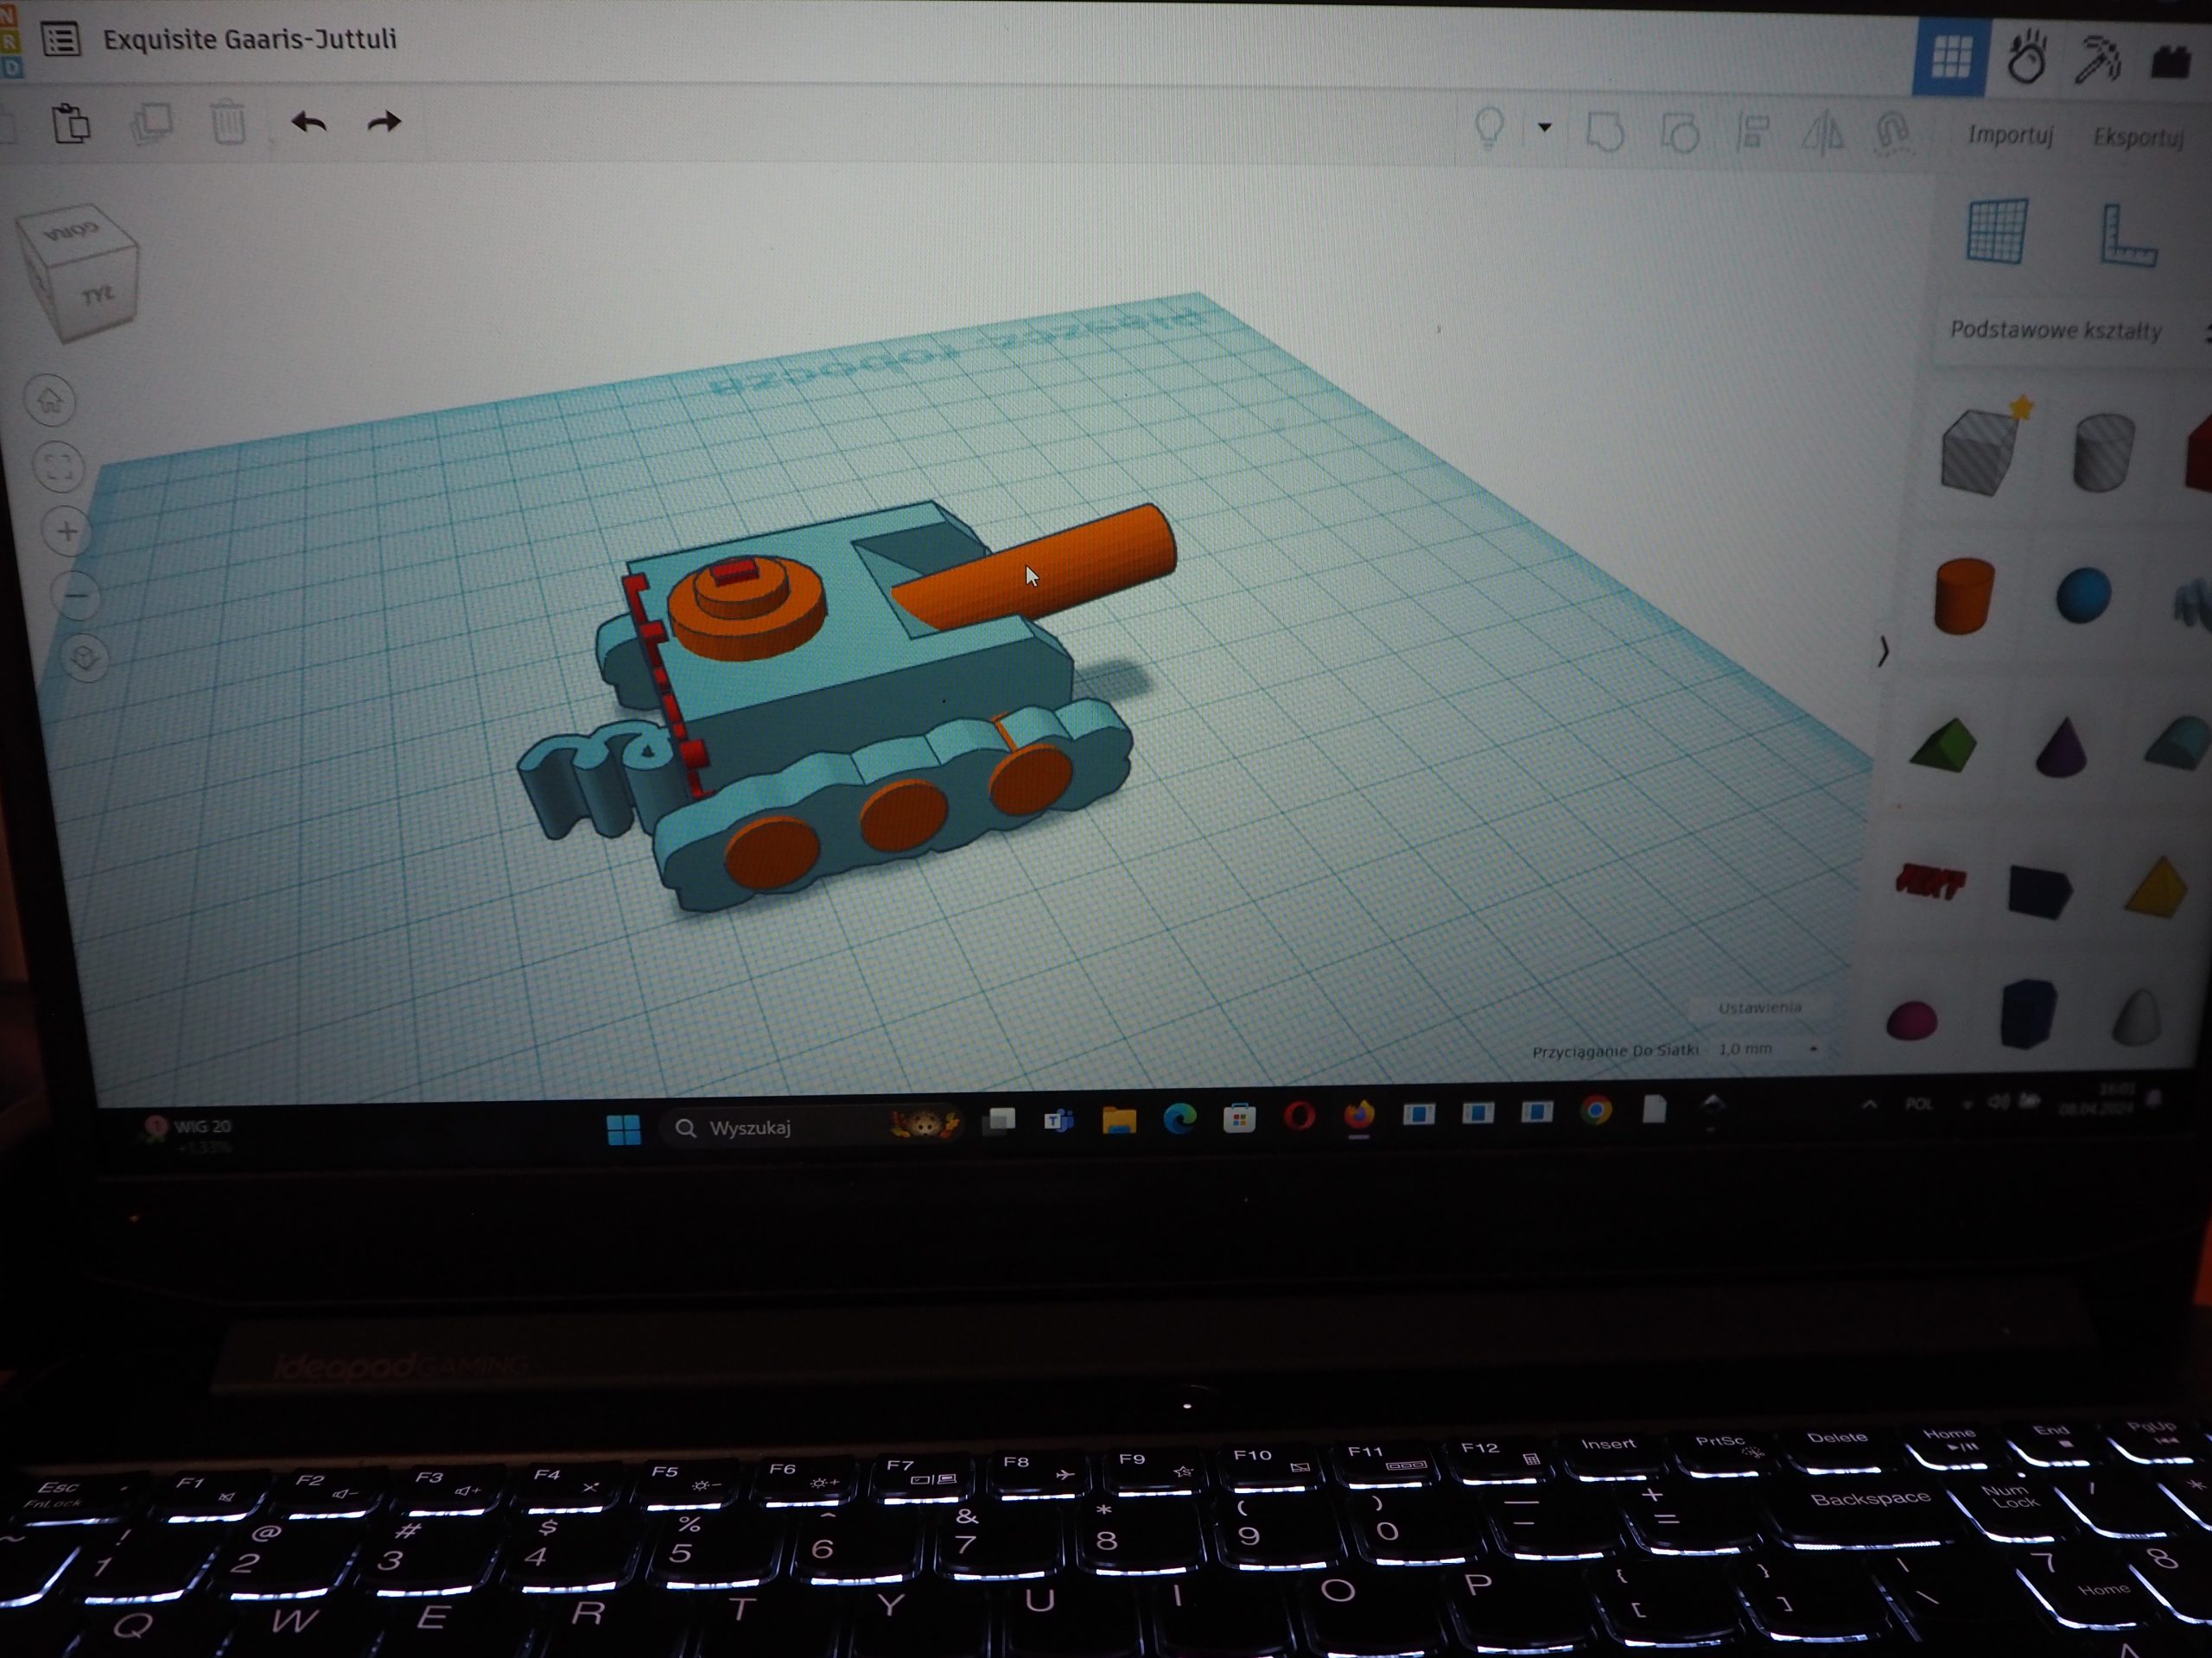The height and width of the screenshot is (1658, 2212).
Task: Click the Home view icon
Action: click(x=50, y=401)
